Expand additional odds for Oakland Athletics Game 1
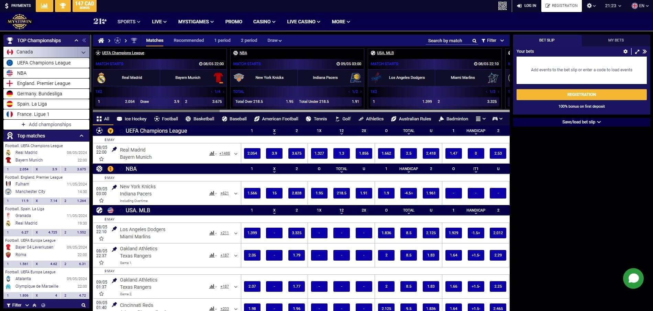This screenshot has height=311, width=653. 236,255
